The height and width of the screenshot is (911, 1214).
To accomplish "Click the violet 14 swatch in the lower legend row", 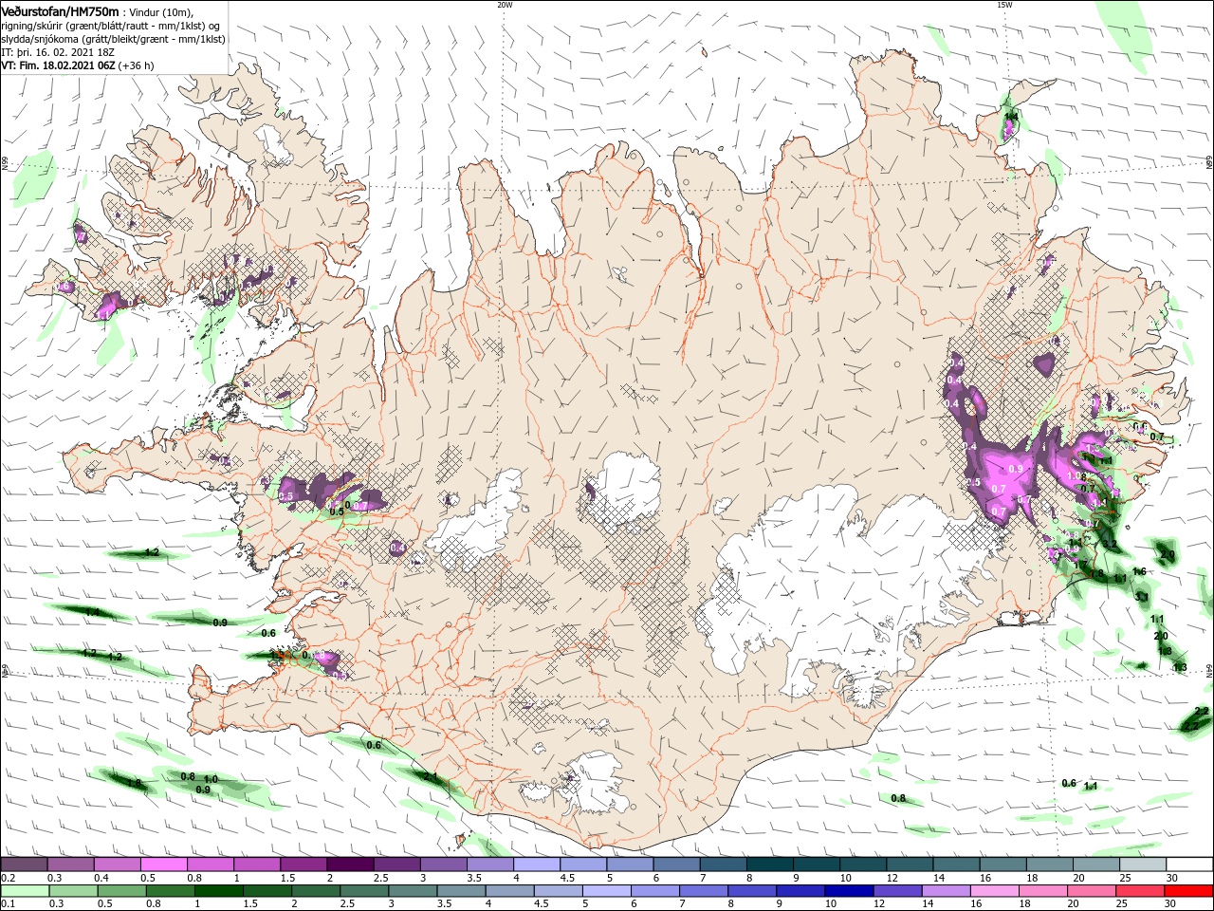I will 947,891.
